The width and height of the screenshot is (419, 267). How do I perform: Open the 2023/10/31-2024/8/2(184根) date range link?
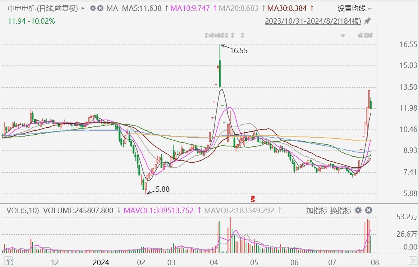click(x=313, y=21)
